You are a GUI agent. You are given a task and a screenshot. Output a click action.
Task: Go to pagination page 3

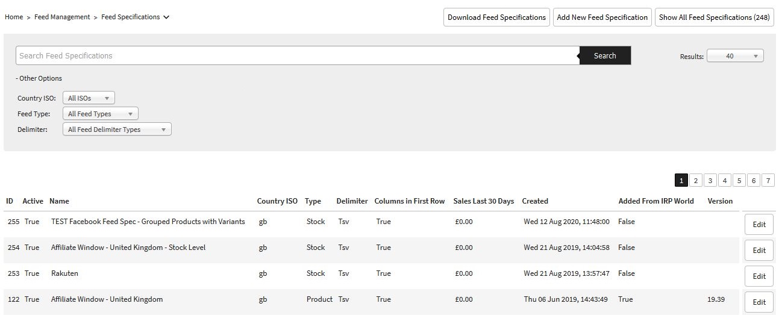click(x=710, y=180)
